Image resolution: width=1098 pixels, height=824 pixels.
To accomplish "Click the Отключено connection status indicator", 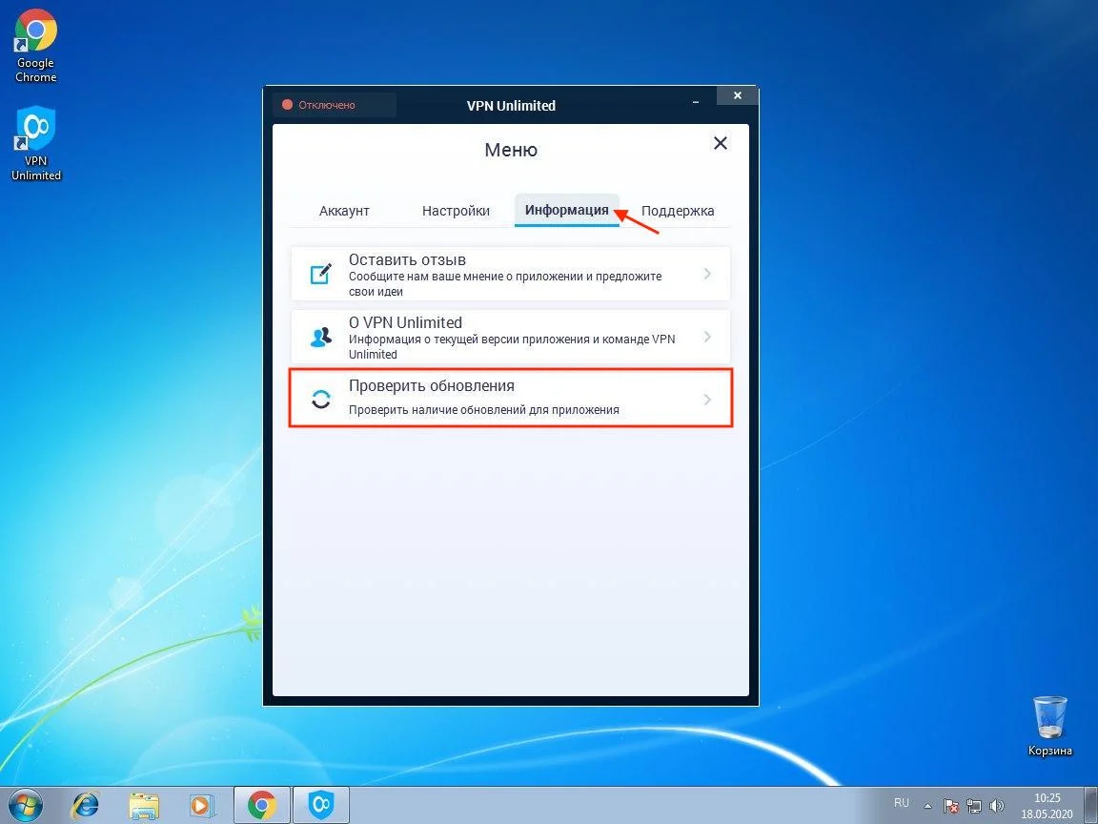I will pyautogui.click(x=326, y=105).
